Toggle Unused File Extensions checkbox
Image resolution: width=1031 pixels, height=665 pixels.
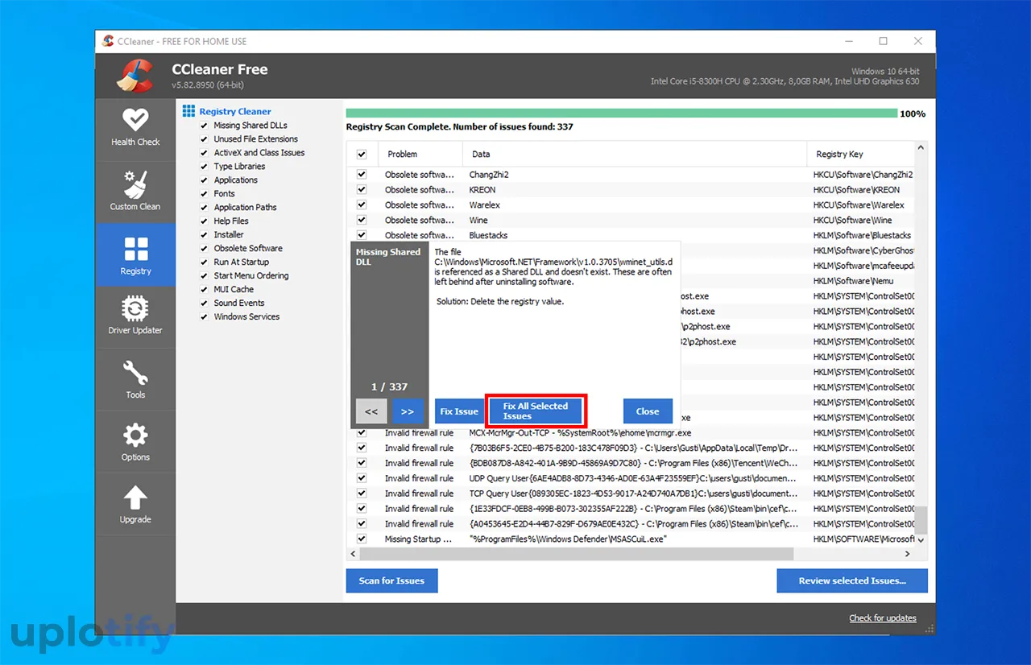[204, 139]
